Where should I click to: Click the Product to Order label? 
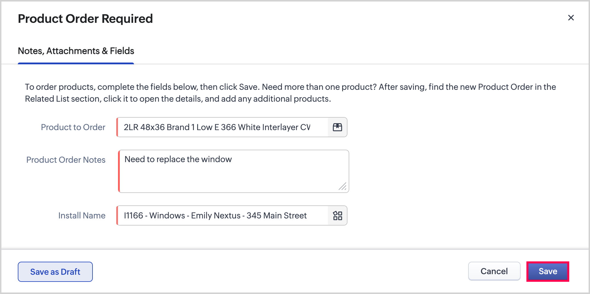pyautogui.click(x=73, y=127)
